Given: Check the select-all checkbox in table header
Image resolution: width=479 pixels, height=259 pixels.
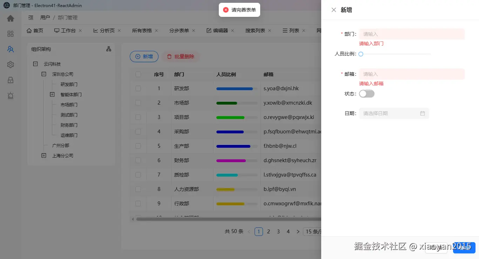Looking at the screenshot, I should click(x=138, y=74).
